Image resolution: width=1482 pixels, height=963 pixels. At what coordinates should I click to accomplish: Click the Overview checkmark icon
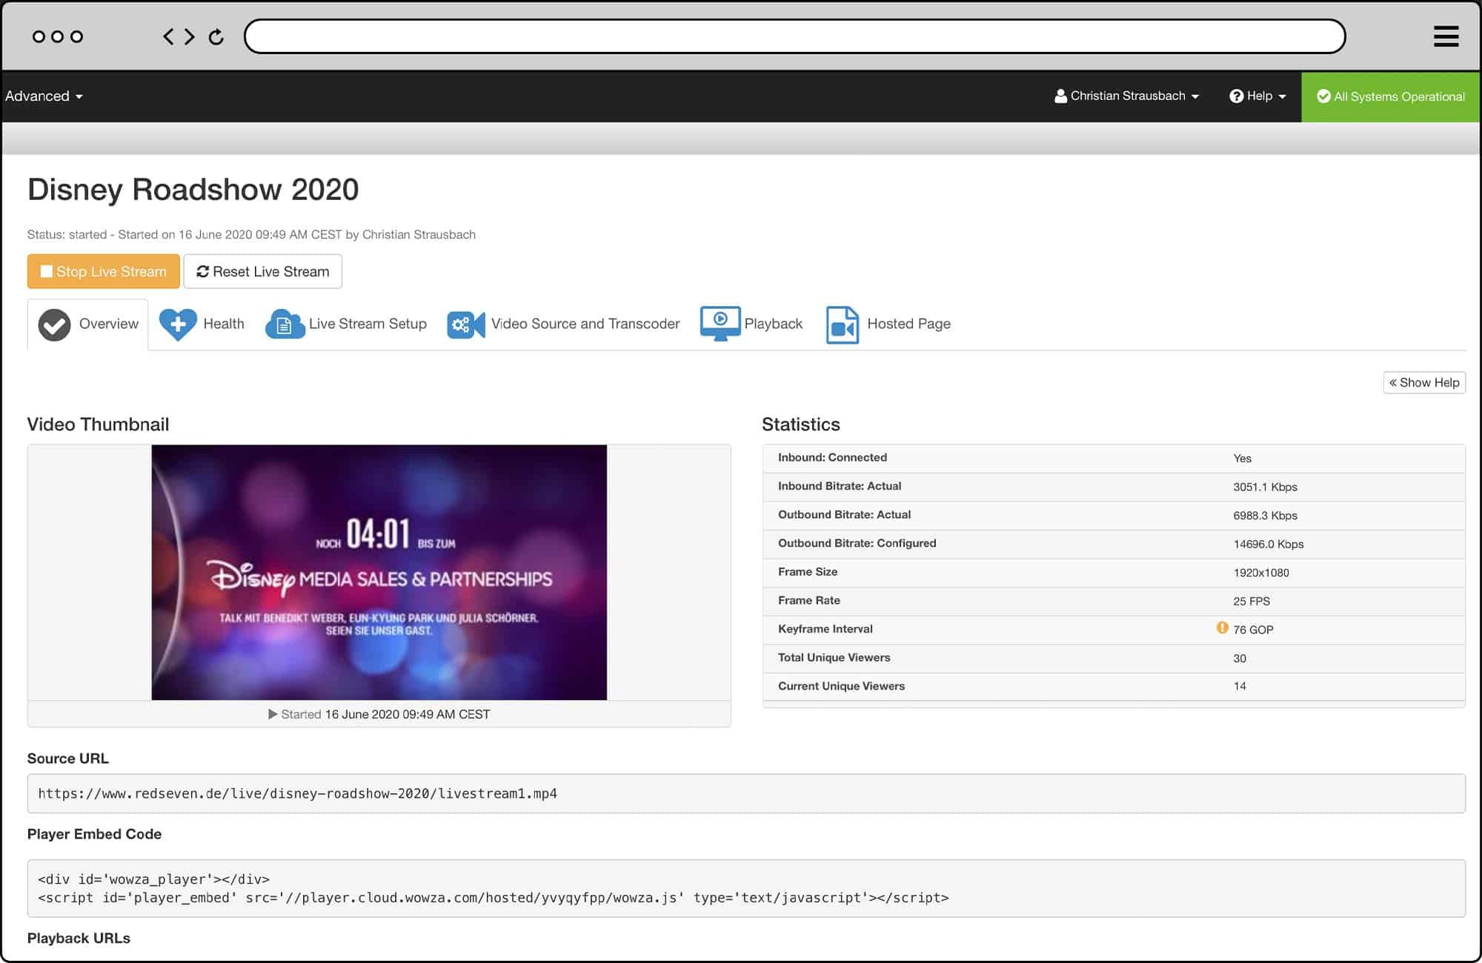(x=54, y=324)
